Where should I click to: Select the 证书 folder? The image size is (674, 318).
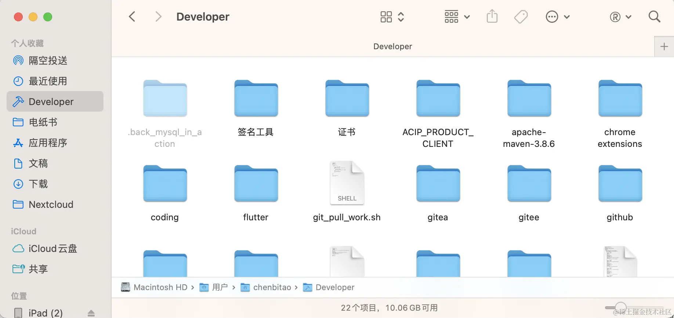[x=347, y=108]
